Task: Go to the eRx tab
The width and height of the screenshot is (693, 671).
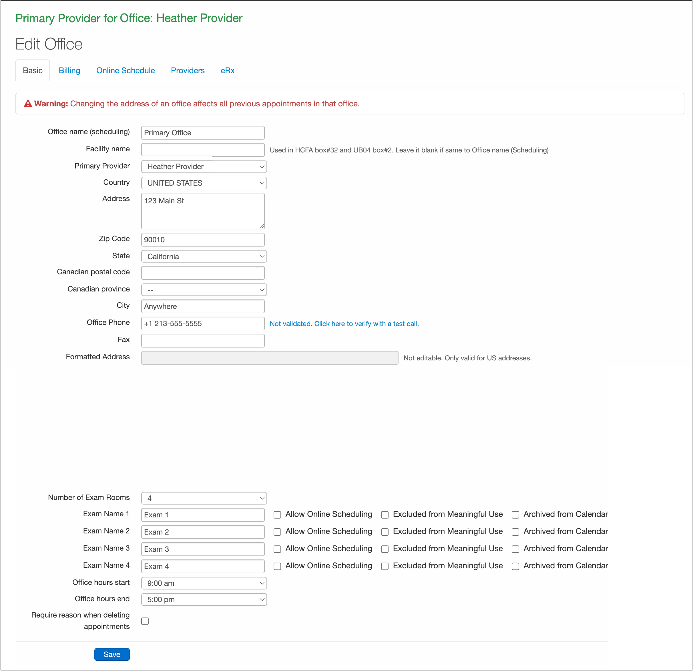Action: (x=227, y=70)
